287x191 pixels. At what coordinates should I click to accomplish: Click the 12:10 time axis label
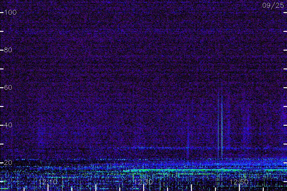click(x=48, y=182)
